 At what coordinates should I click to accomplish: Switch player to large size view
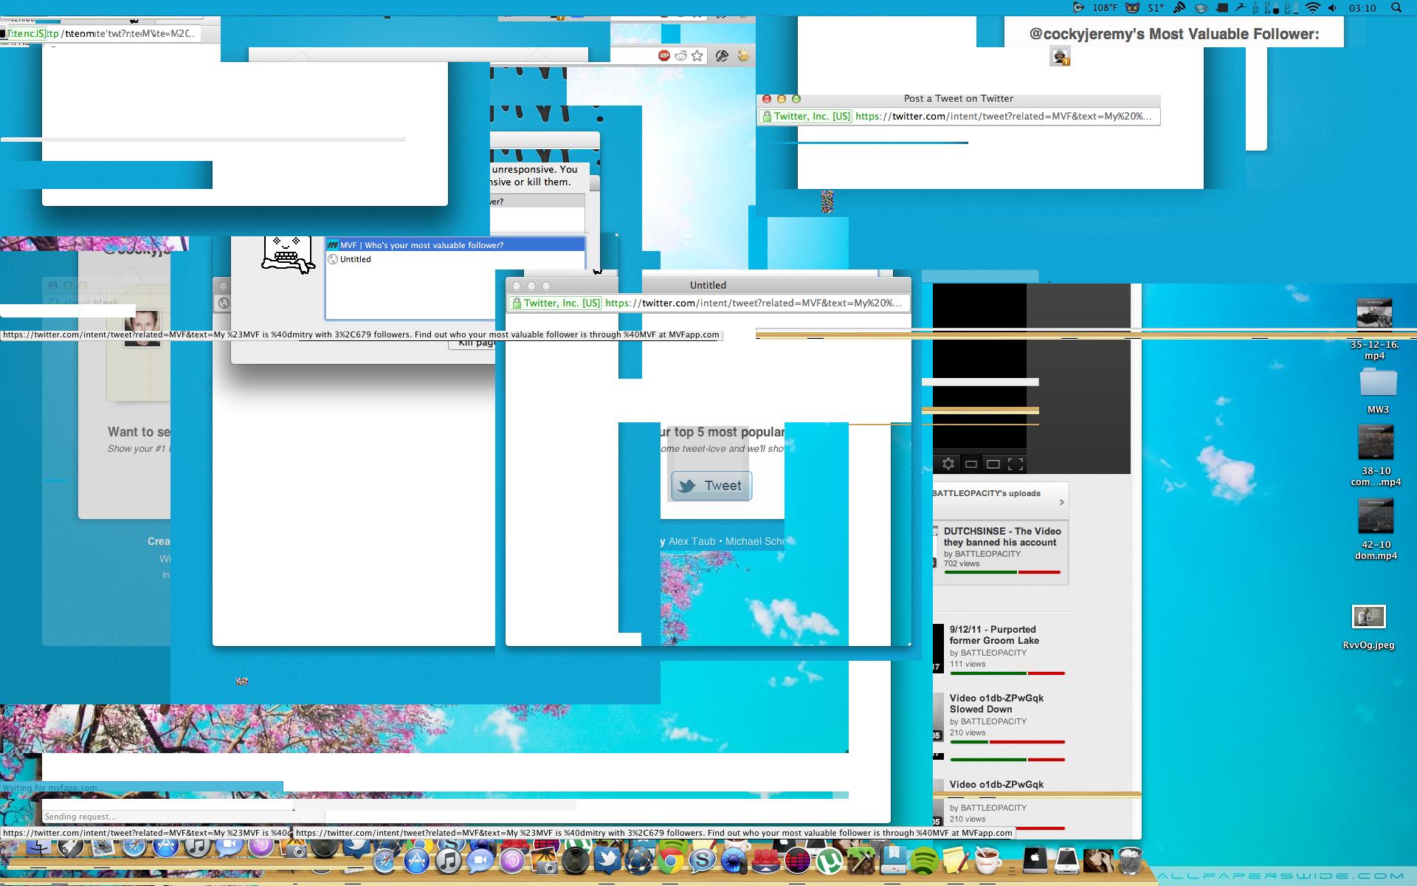click(993, 464)
